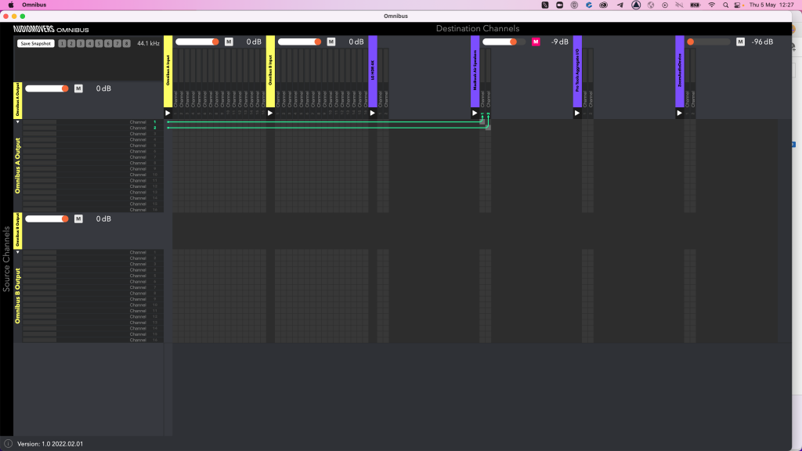Collapse Omnibus A Input channels
Viewport: 802px width, 451px height.
click(x=168, y=113)
